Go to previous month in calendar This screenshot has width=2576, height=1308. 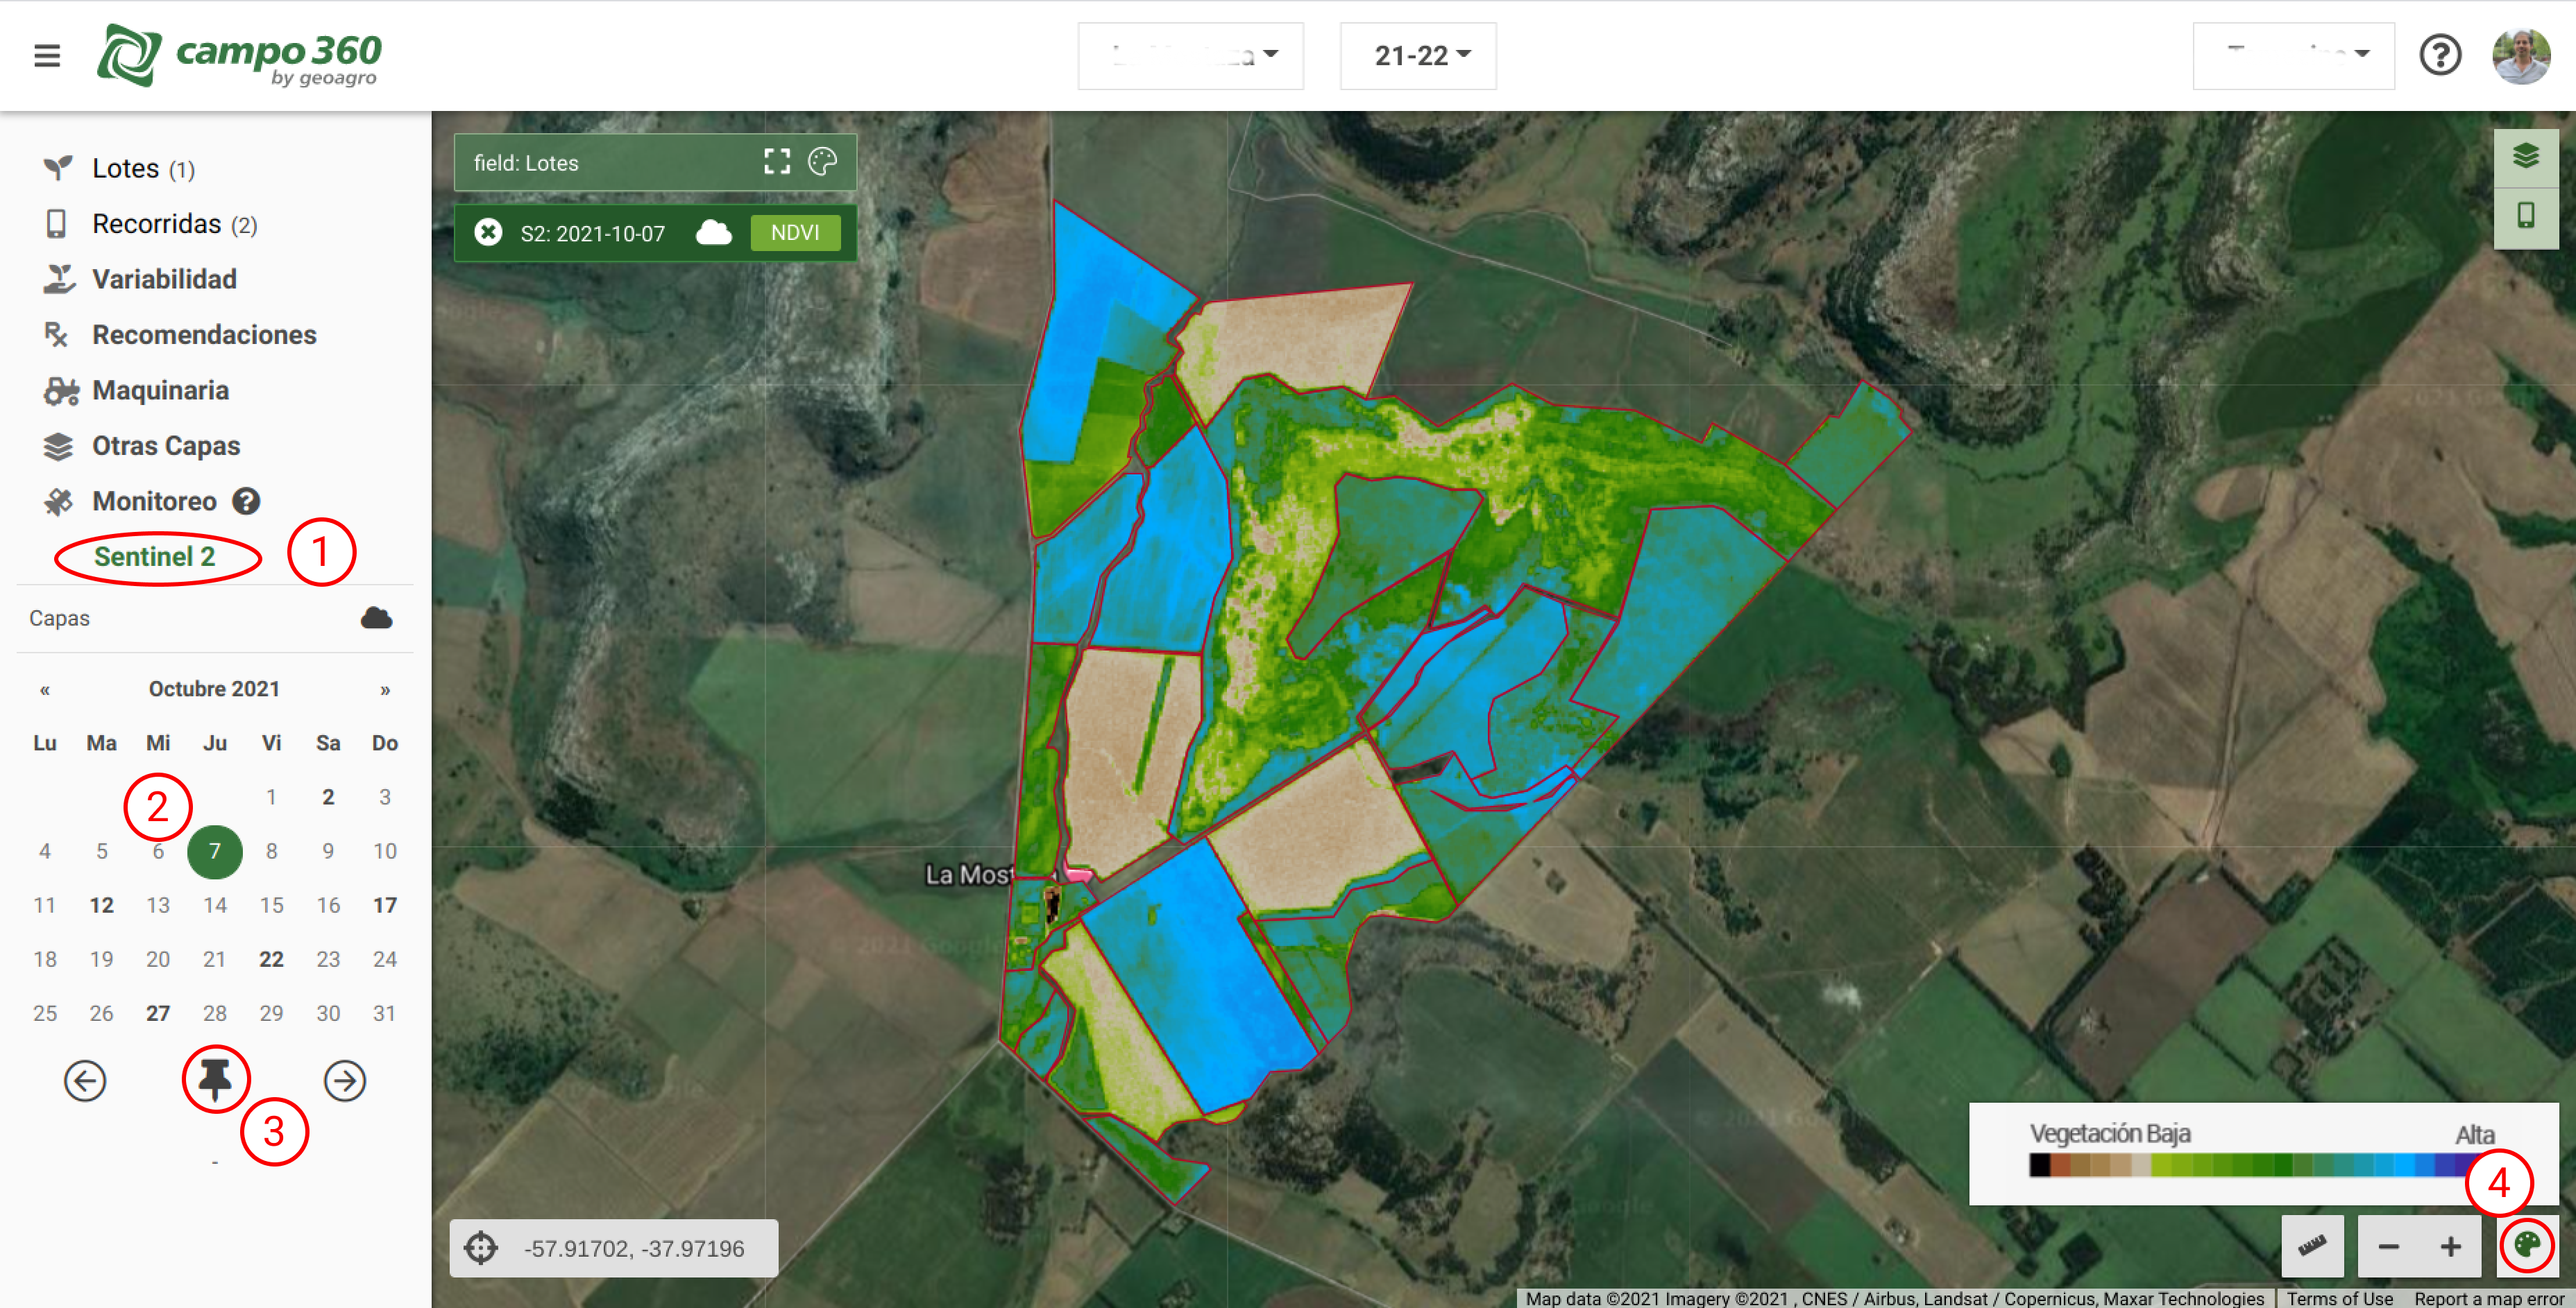click(x=45, y=689)
